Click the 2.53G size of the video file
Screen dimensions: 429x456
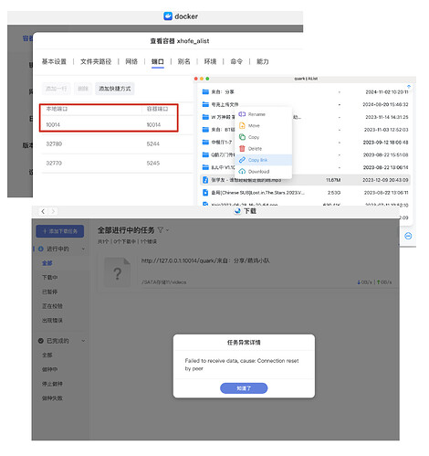(334, 193)
